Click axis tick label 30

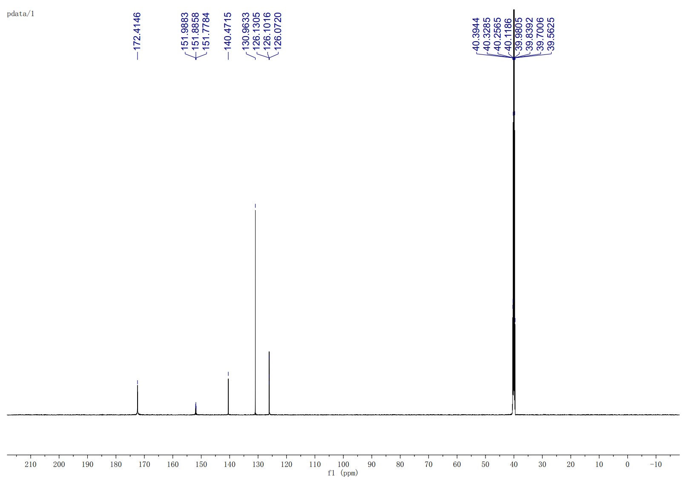542,464
